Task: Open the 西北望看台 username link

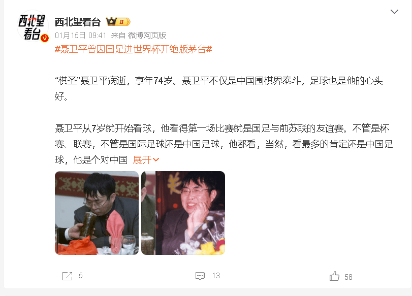Action: tap(78, 22)
